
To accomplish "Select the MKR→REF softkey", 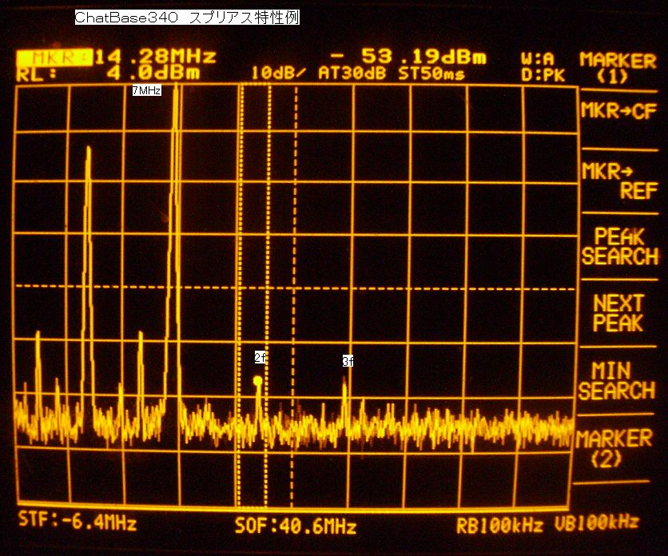I will tap(620, 181).
